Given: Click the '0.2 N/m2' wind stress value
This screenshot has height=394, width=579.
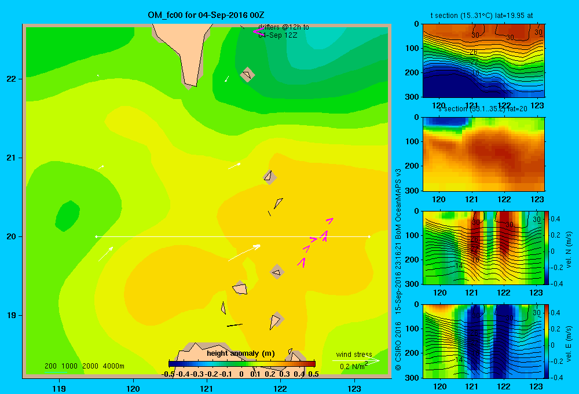Looking at the screenshot, I should [x=354, y=366].
